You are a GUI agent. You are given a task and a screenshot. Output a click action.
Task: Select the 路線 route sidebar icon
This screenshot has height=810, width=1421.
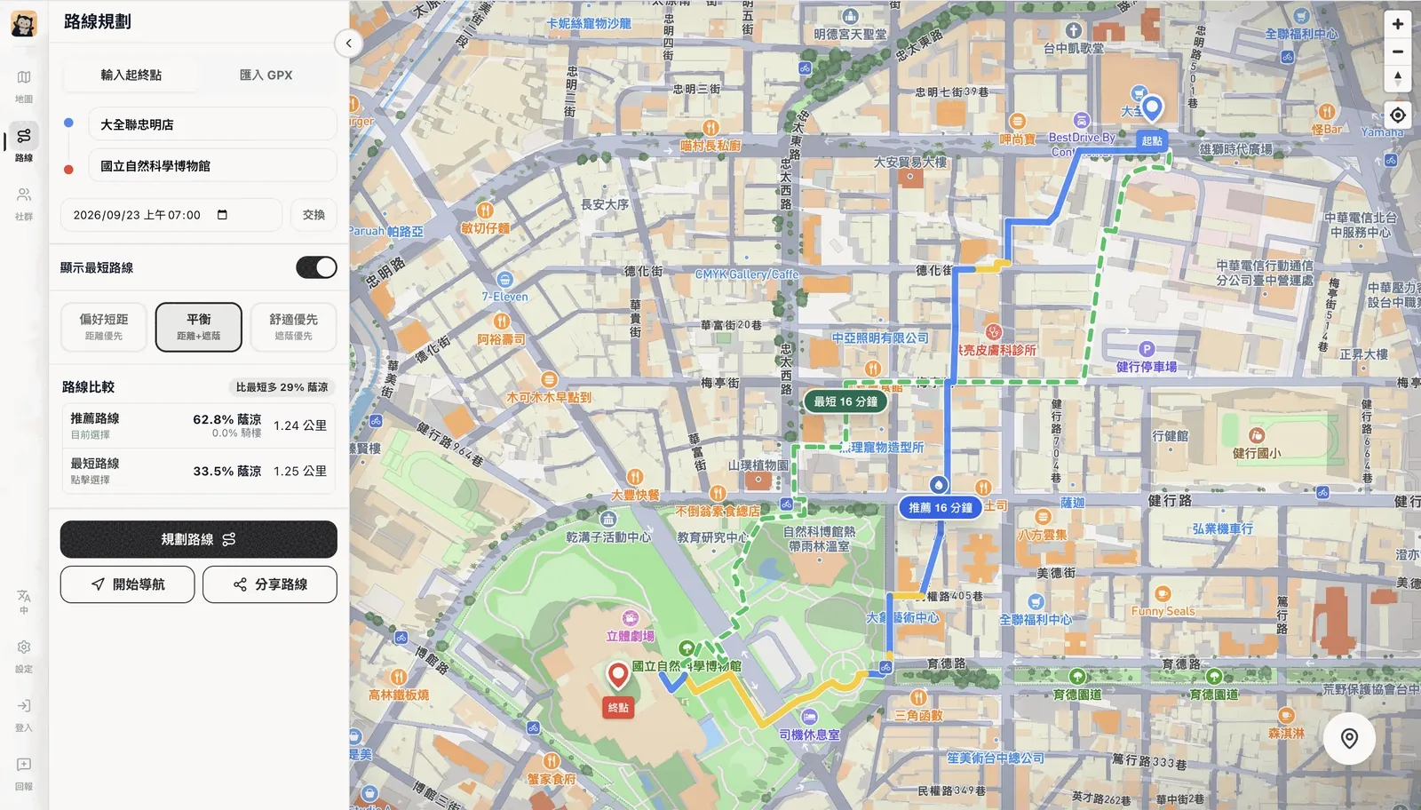[x=24, y=144]
